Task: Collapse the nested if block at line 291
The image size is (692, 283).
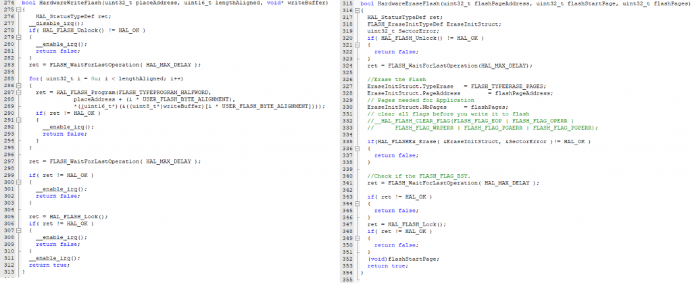Action: [x=18, y=120]
